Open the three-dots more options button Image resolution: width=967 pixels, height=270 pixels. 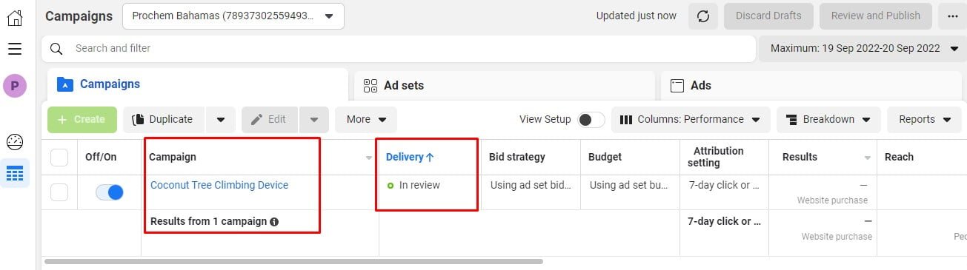point(951,16)
